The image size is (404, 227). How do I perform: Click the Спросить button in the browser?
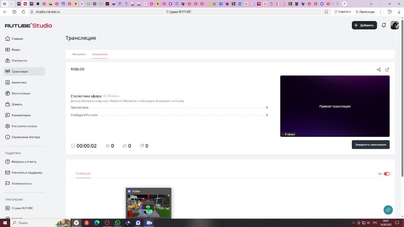click(x=342, y=12)
